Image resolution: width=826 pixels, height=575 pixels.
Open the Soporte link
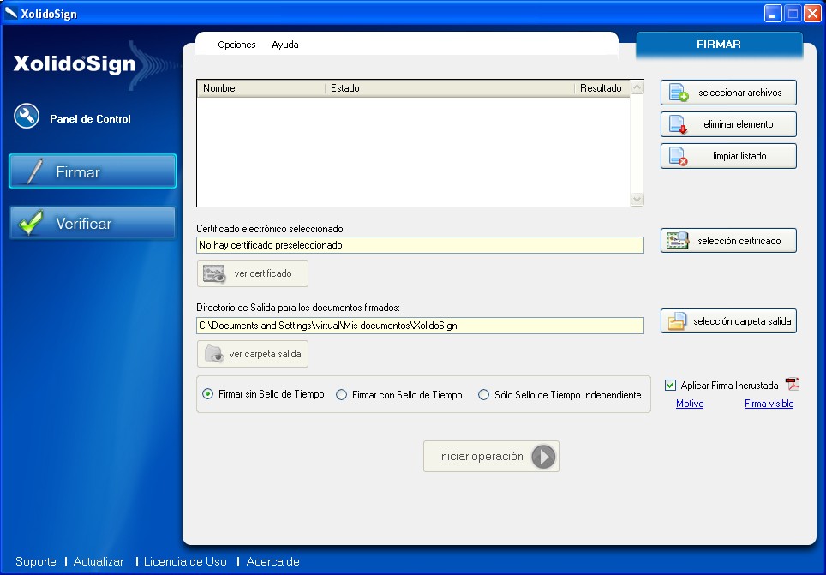point(36,562)
